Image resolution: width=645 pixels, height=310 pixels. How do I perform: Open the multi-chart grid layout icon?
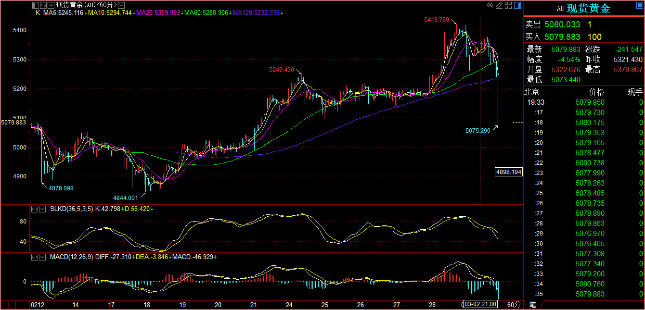point(508,5)
